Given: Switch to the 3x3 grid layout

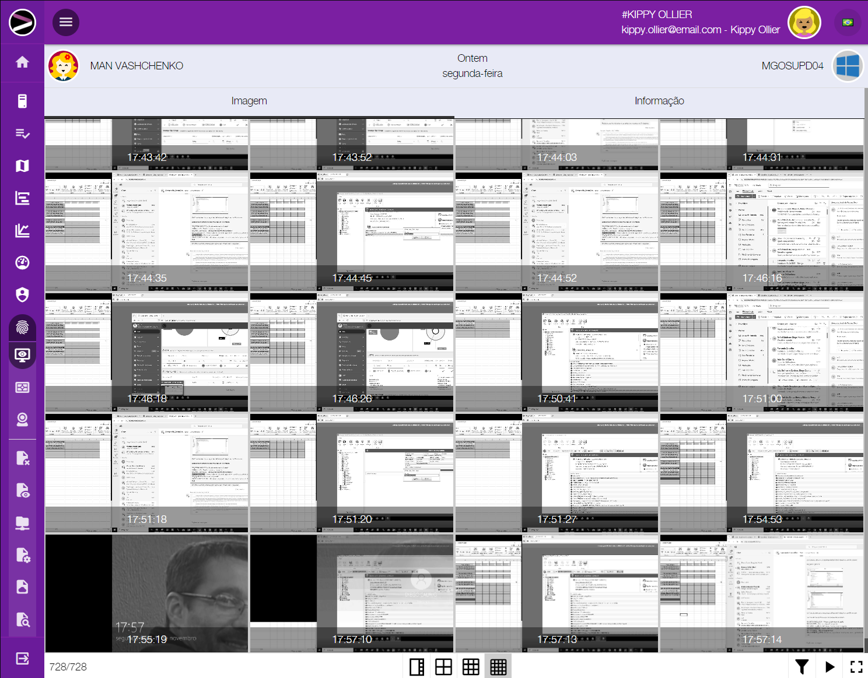Looking at the screenshot, I should coord(471,666).
